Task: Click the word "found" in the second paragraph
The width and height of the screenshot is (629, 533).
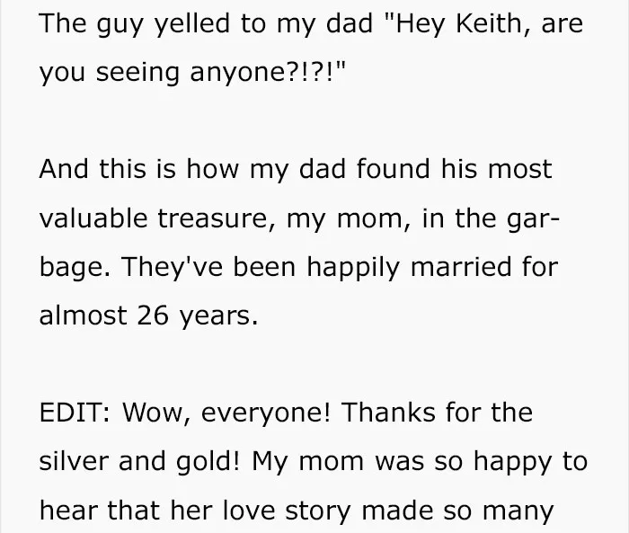Action: pos(393,169)
